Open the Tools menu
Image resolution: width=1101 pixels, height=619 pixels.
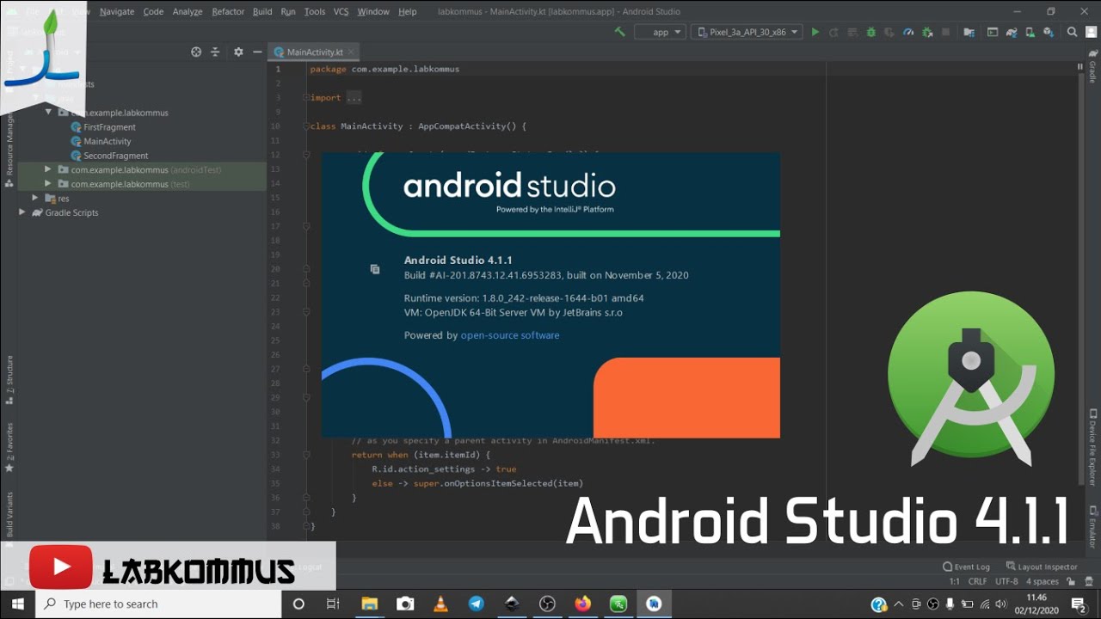[315, 11]
